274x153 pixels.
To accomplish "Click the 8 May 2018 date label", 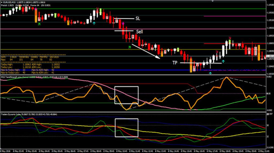I will pyautogui.click(x=5, y=151).
